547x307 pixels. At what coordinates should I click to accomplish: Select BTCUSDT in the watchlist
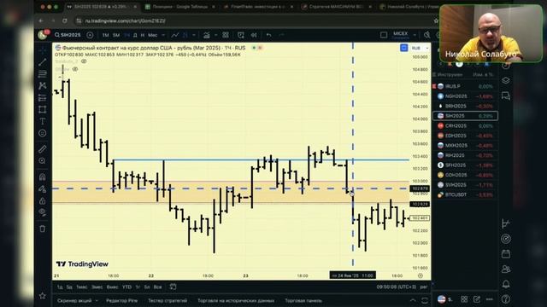pyautogui.click(x=465, y=194)
